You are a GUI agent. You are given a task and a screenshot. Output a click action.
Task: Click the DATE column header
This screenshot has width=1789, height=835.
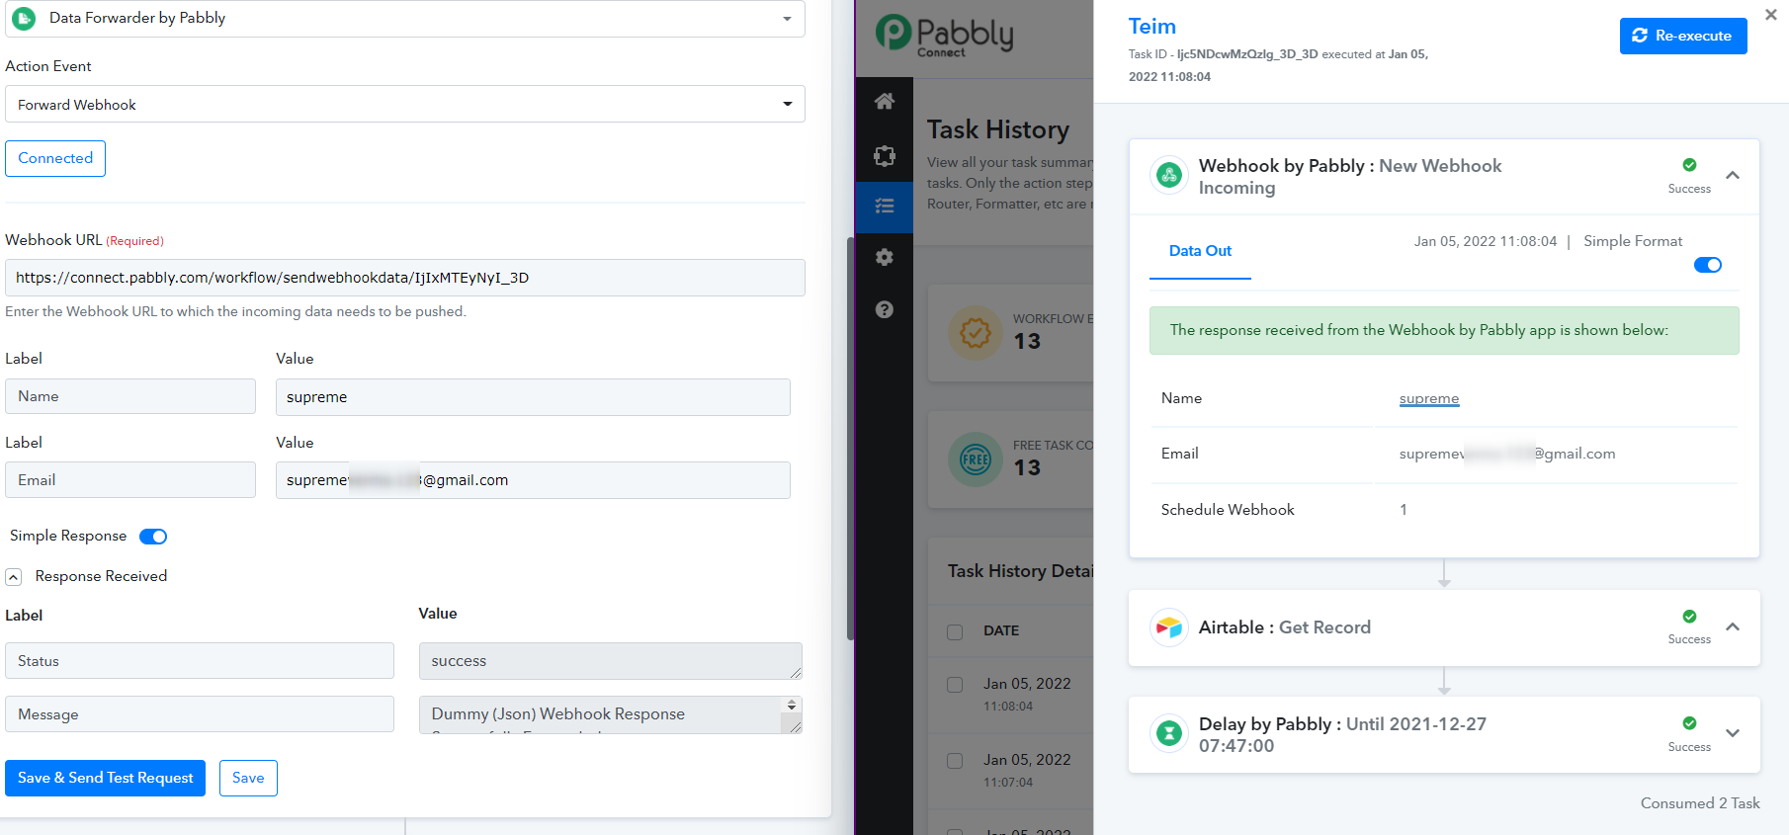(1001, 630)
